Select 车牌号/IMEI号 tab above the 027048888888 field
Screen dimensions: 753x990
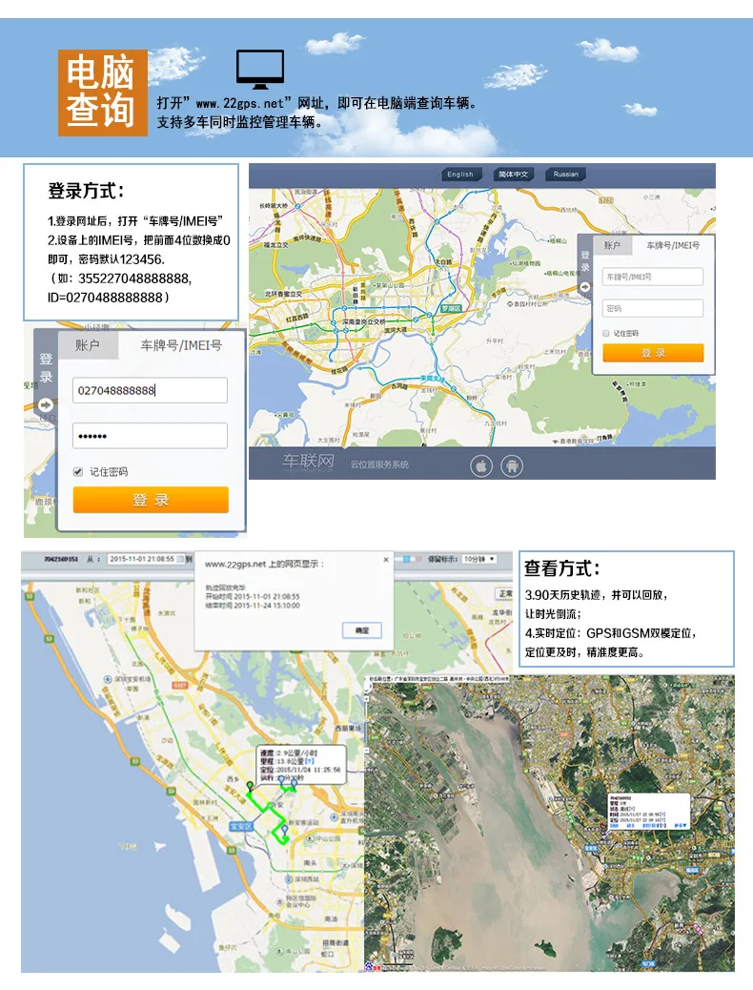180,345
